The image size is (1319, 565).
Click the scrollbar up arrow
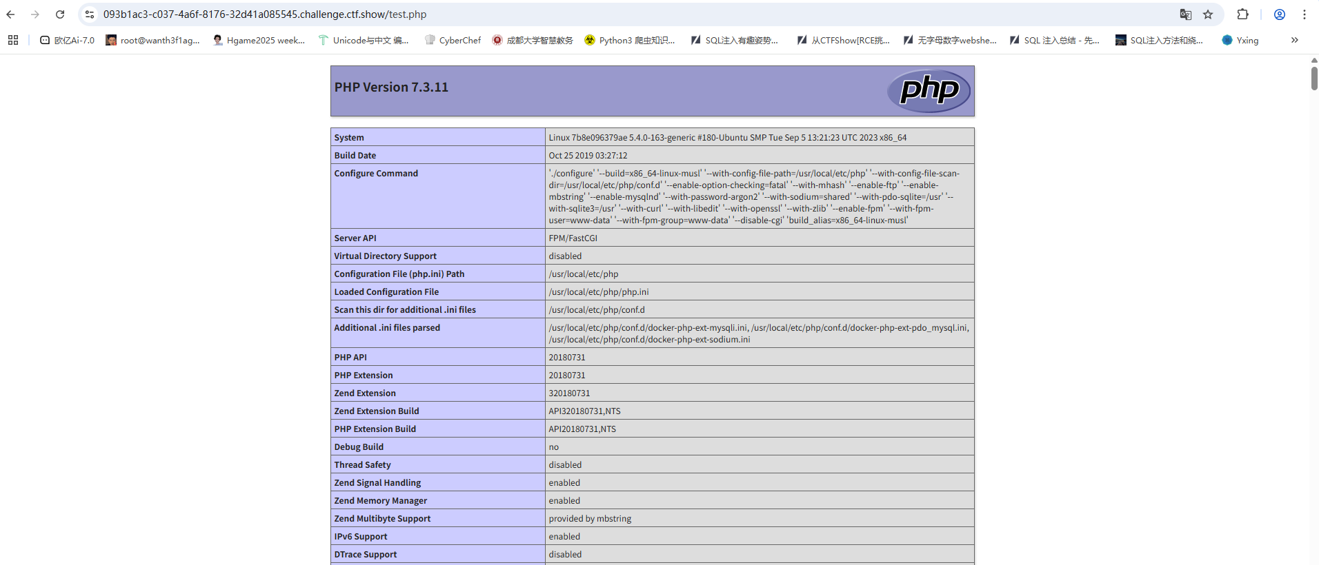coord(1314,61)
